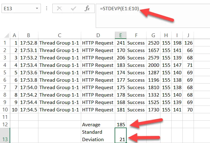This screenshot has width=210, height=143.
Task: Select column H header
Action: [x=166, y=35]
